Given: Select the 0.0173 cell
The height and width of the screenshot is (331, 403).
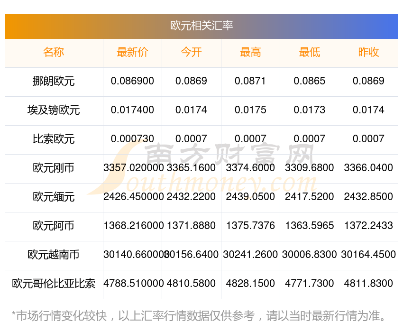Looking at the screenshot, I should [x=310, y=110].
